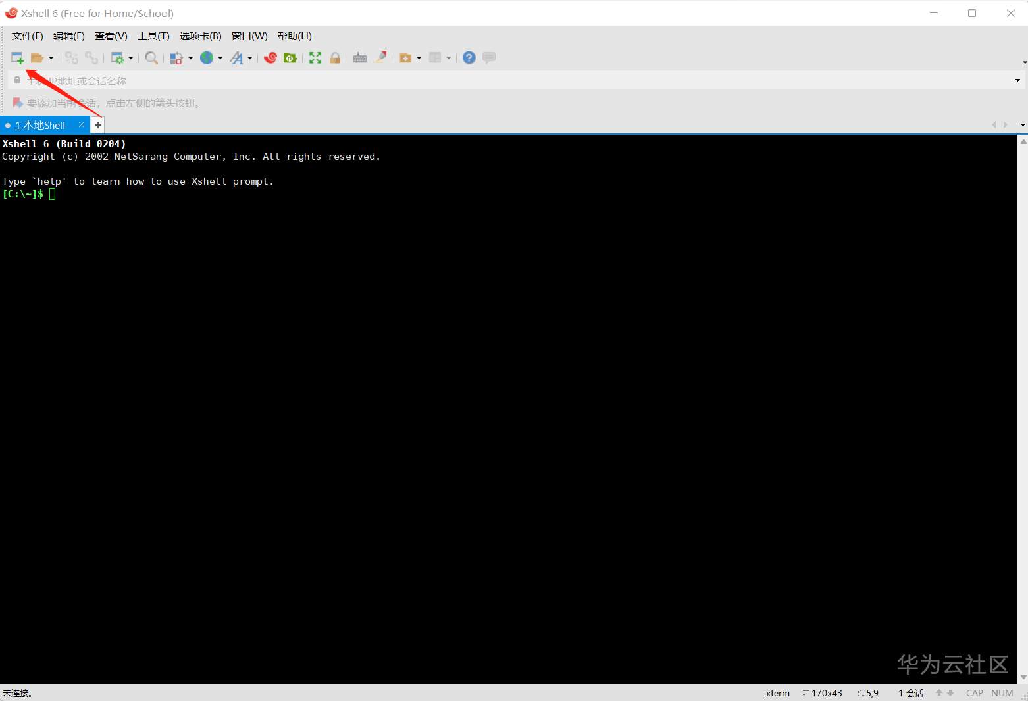Minimize the Xshell 6 window
This screenshot has height=701, width=1028.
(934, 13)
